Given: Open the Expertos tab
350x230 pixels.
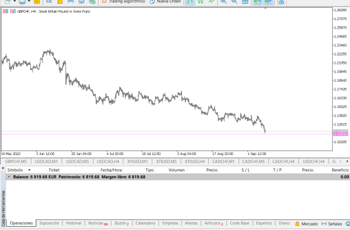Looking at the screenshot, I should tap(264, 223).
